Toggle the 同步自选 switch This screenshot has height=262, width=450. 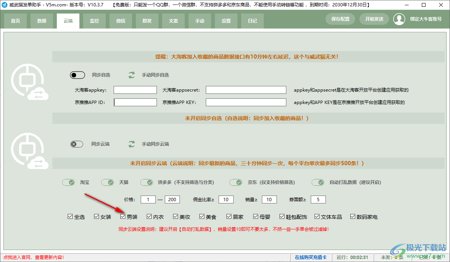click(78, 75)
